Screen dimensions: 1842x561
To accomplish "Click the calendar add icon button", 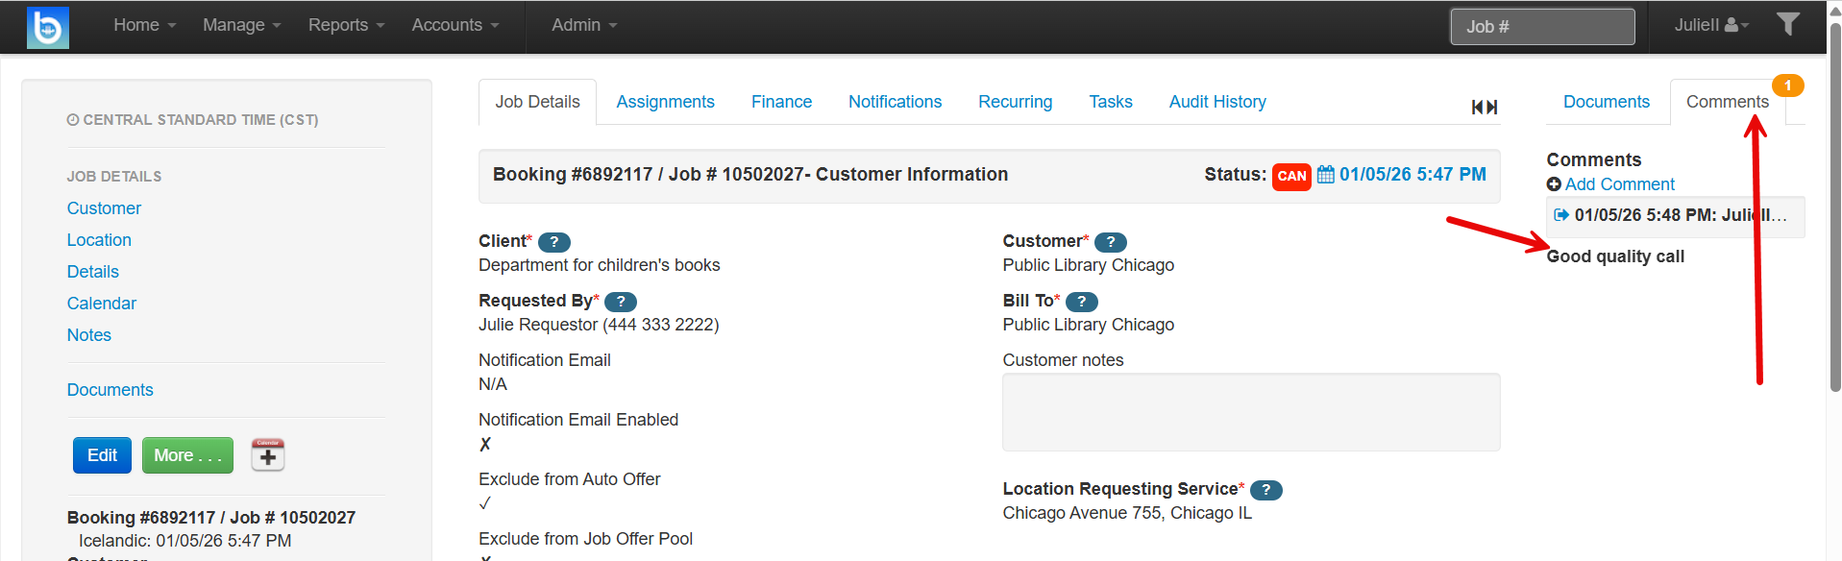I will click(x=268, y=454).
